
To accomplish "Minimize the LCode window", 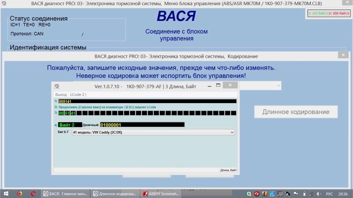I will [x=209, y=86].
